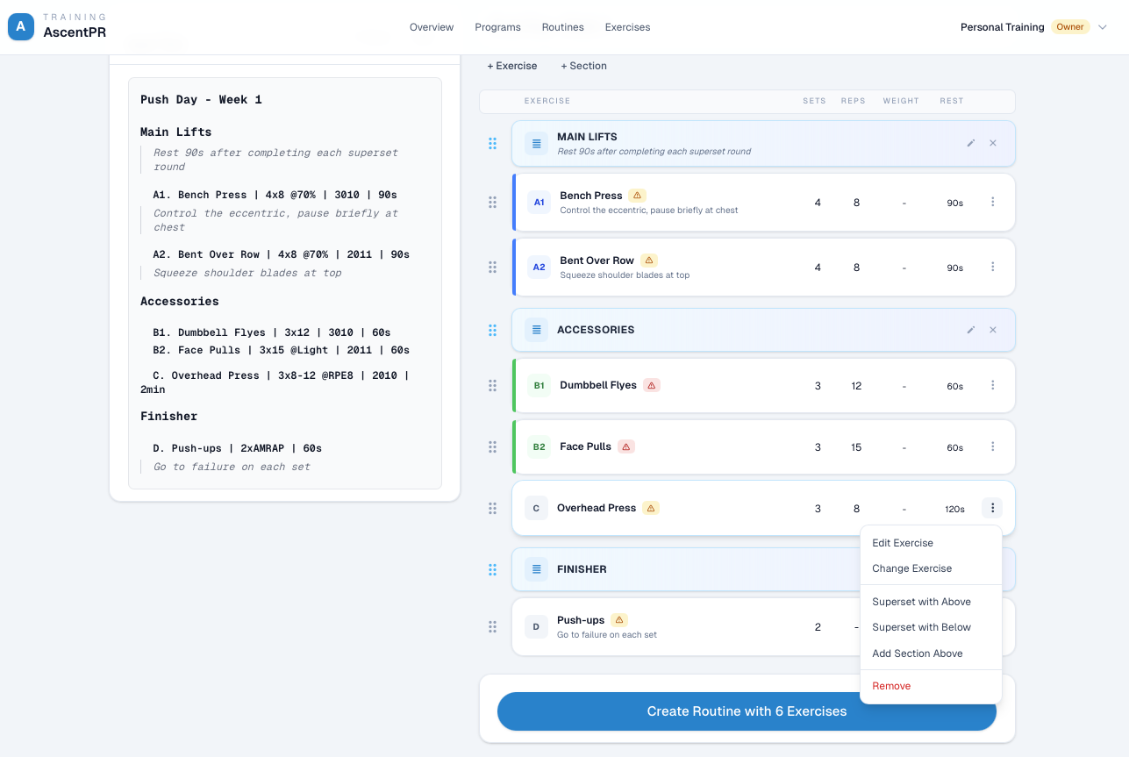Select Remove from the Overhead Press menu

(890, 685)
